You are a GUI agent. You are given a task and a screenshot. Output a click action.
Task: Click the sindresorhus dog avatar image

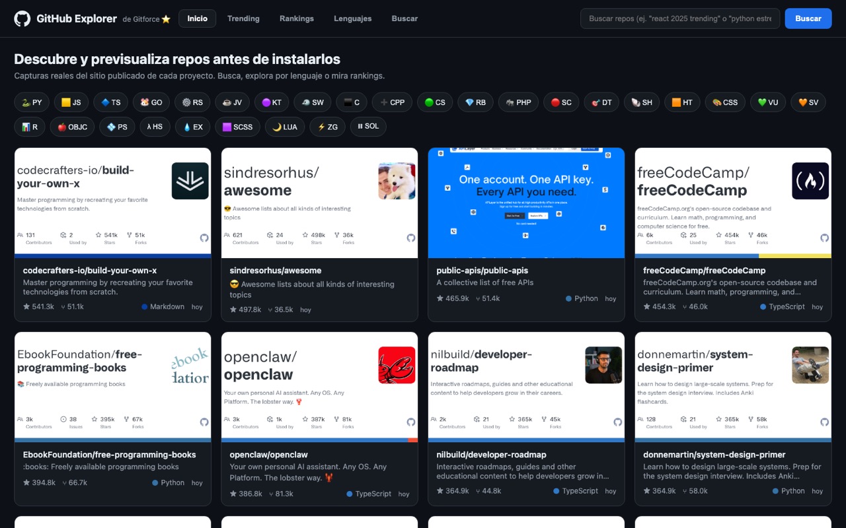(x=397, y=181)
